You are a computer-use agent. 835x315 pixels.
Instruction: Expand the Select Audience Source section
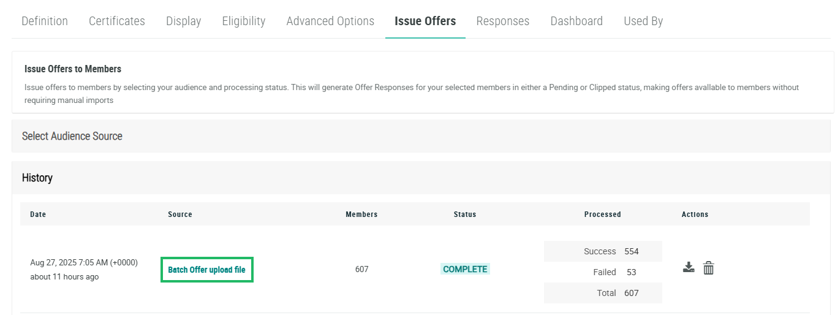pos(72,136)
